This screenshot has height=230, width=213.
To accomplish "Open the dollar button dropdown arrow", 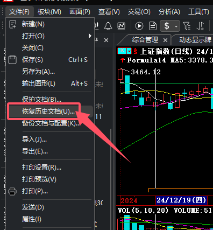I will (x=176, y=26).
